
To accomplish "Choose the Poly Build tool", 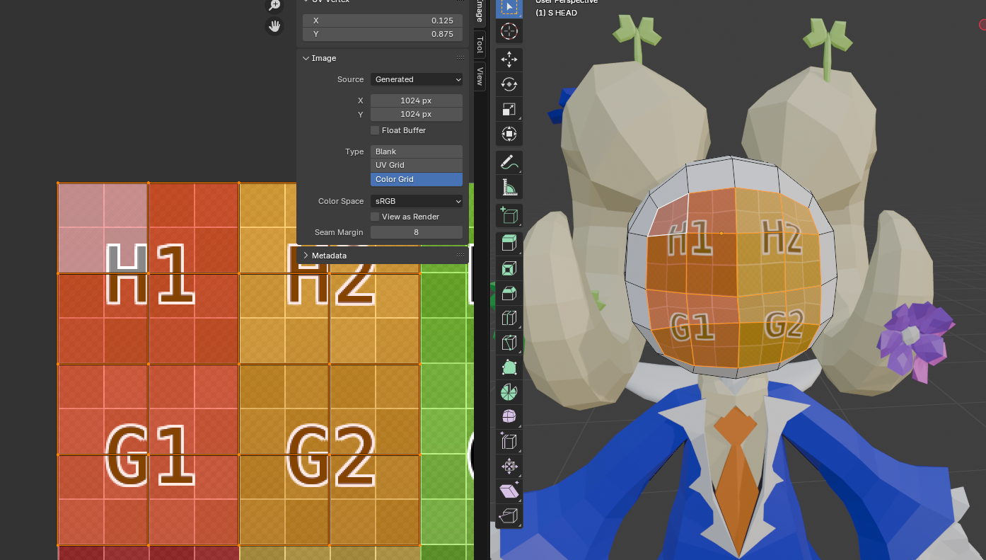I will coord(509,367).
